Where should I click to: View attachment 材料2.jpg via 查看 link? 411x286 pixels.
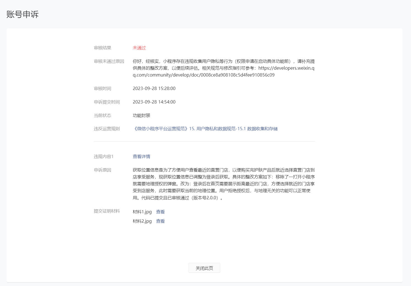[160, 221]
